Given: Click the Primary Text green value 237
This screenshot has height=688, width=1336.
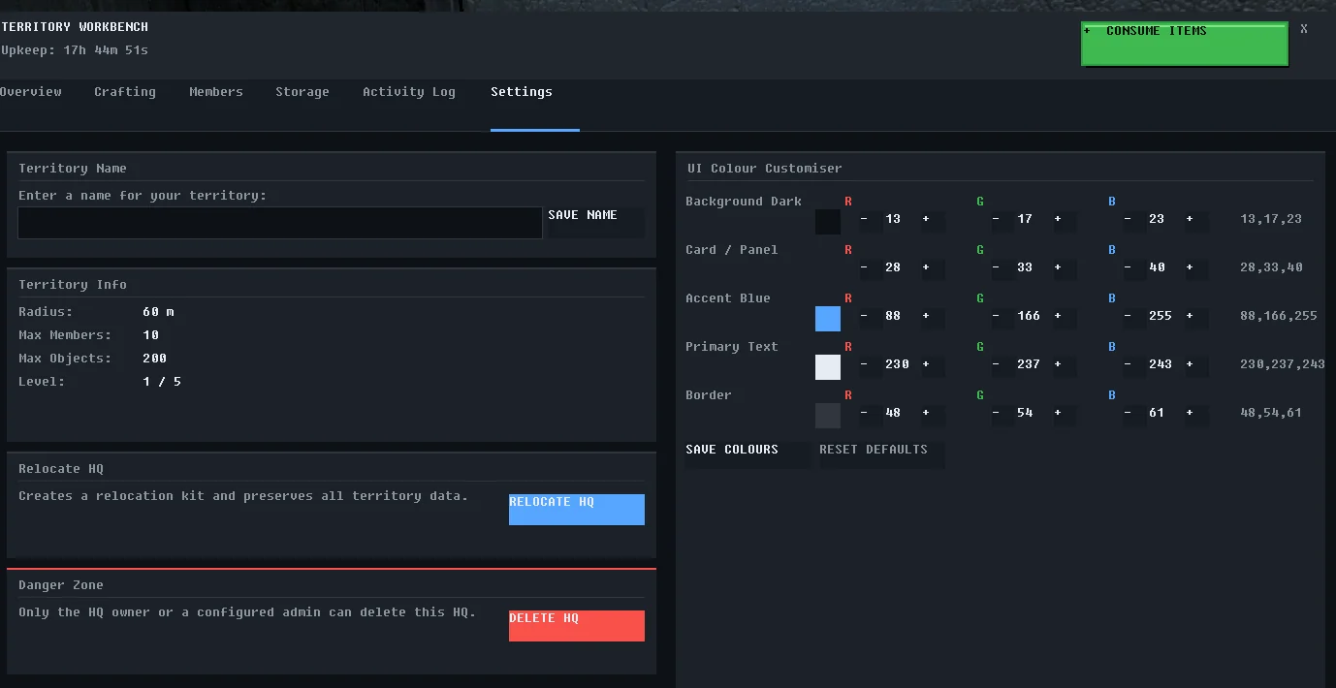Looking at the screenshot, I should click(x=1029, y=364).
